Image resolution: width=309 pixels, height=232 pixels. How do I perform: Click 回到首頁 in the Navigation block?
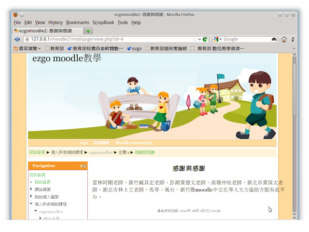coord(38,175)
